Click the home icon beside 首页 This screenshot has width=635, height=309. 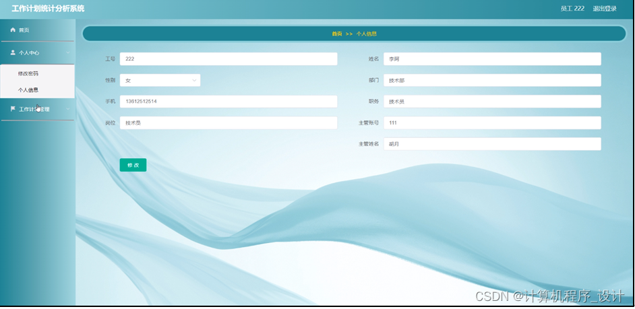[13, 30]
